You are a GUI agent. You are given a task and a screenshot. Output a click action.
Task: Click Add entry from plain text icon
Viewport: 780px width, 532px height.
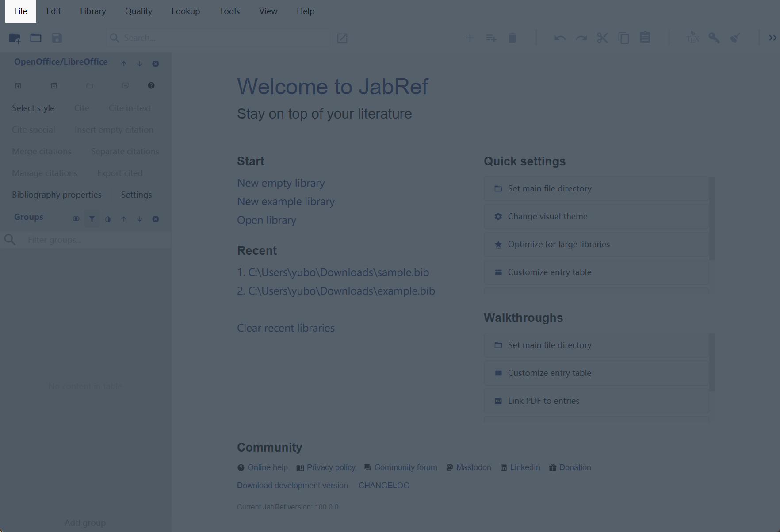pos(491,38)
